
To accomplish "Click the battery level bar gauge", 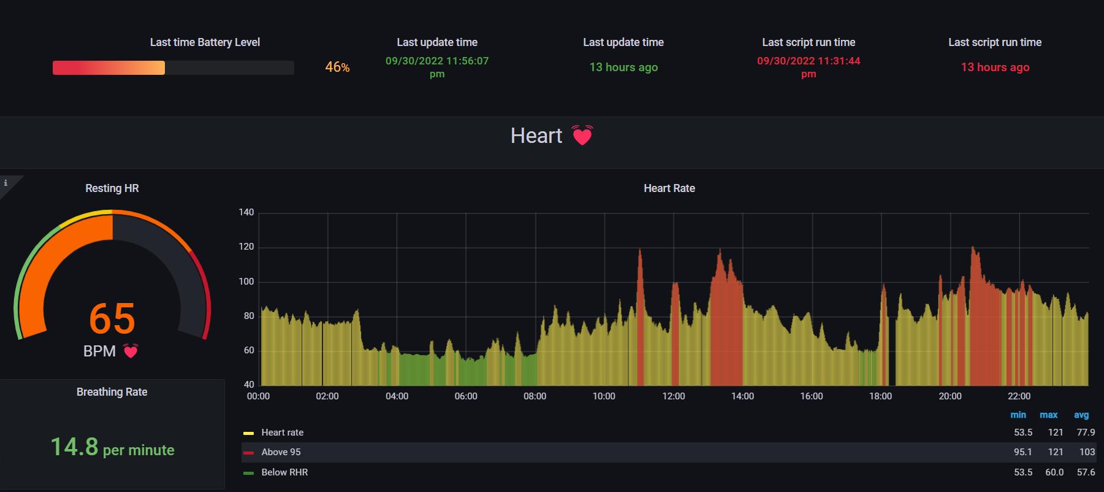I will [173, 67].
